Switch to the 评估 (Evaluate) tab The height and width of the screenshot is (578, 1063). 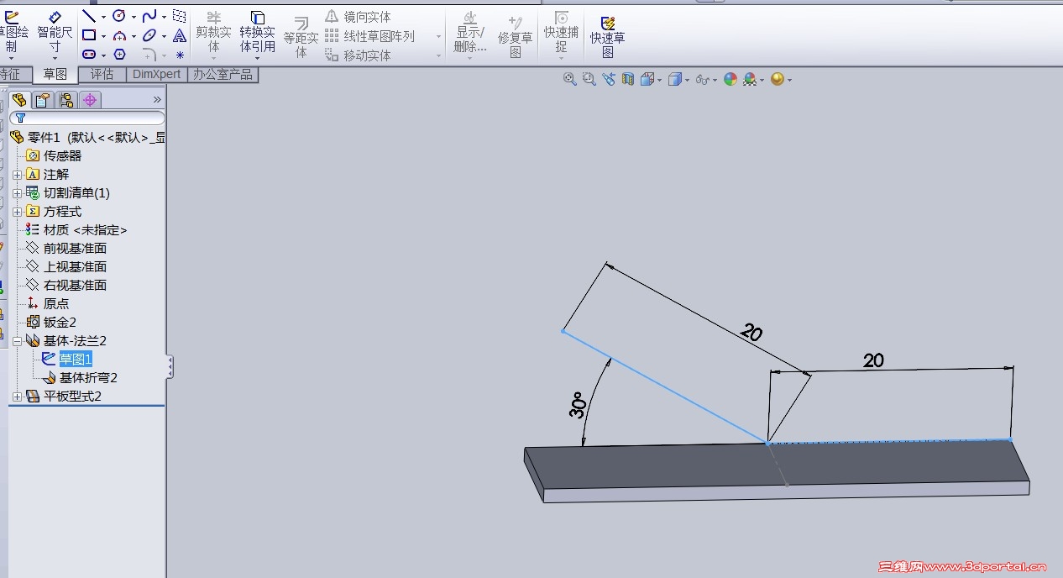(x=102, y=74)
